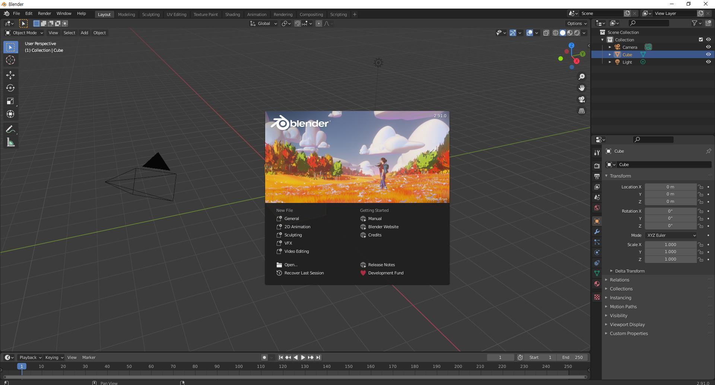Open the Object Data properties tab
This screenshot has height=385, width=715.
[597, 273]
